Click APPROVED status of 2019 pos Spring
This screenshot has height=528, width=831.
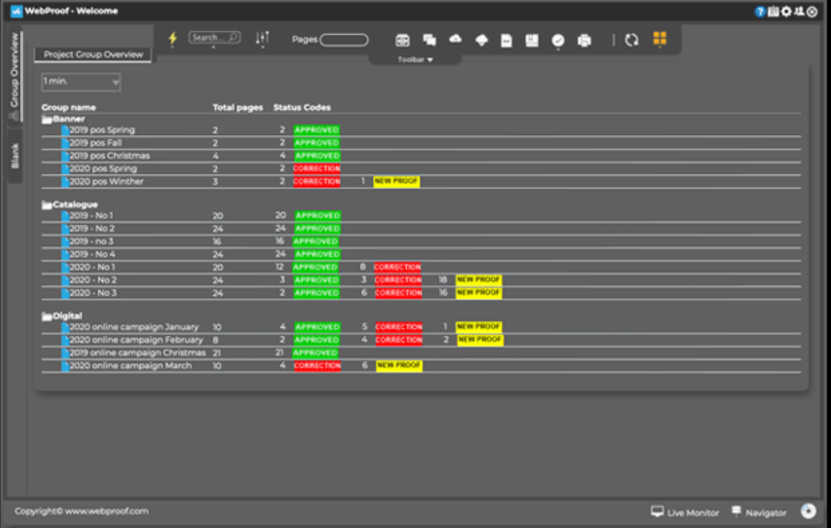pyautogui.click(x=317, y=129)
